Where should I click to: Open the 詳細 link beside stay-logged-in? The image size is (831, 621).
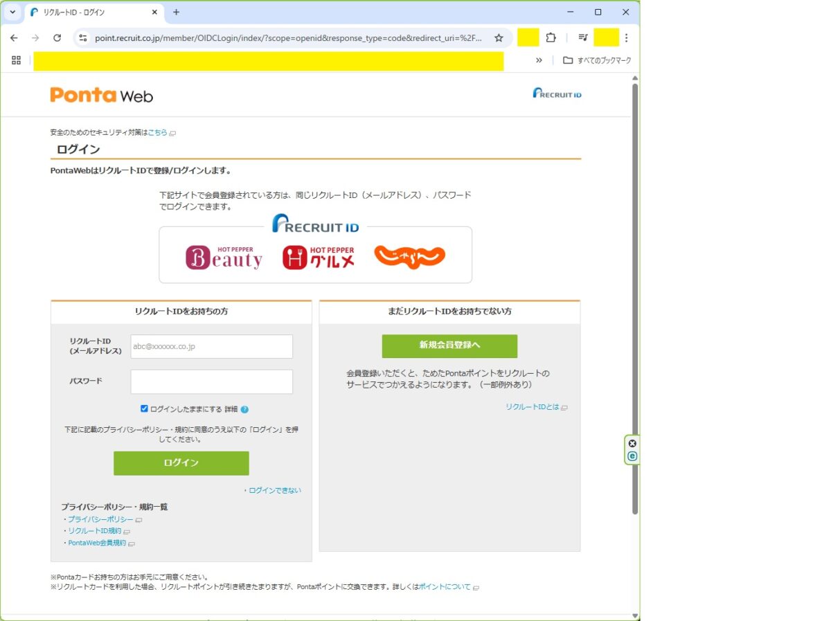[231, 409]
